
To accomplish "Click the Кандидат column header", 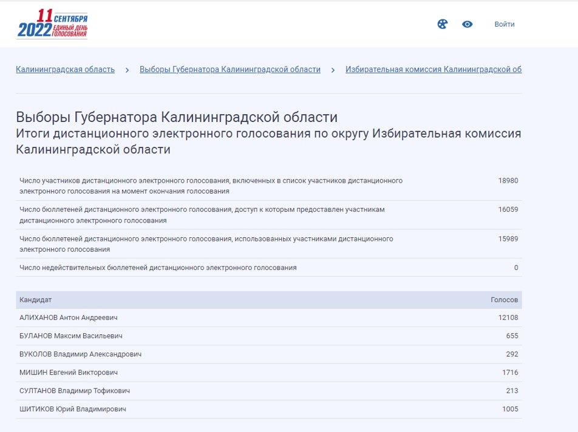I will tap(35, 300).
